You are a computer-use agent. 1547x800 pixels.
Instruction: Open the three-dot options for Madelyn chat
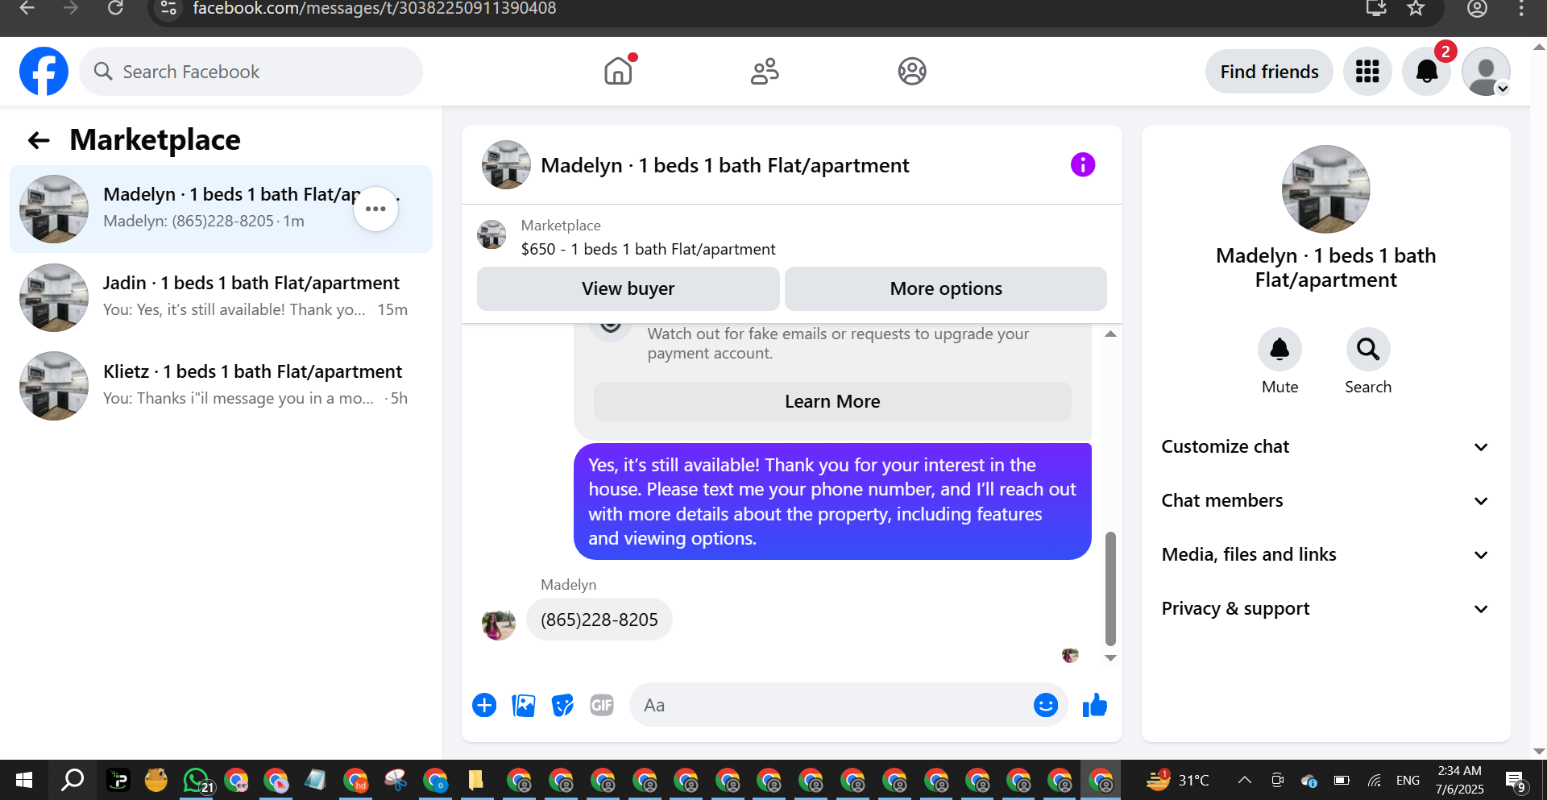click(375, 209)
